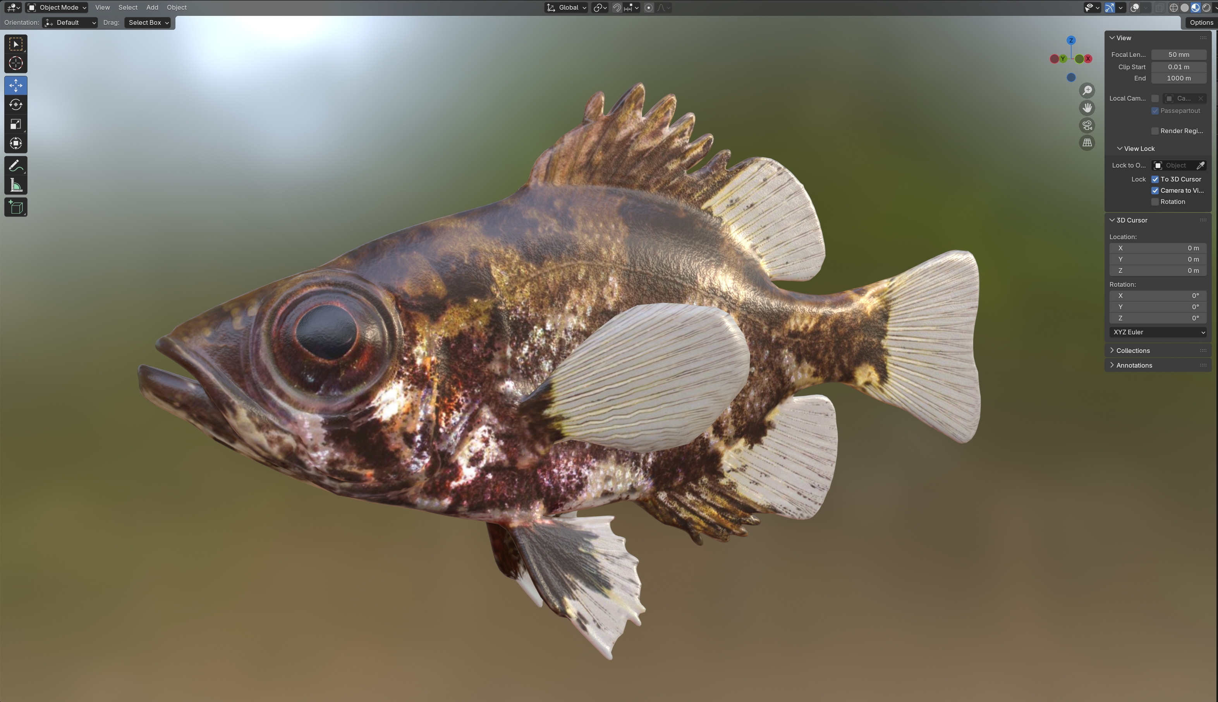The image size is (1218, 702).
Task: Open the XYZ Euler rotation dropdown
Action: pyautogui.click(x=1158, y=332)
